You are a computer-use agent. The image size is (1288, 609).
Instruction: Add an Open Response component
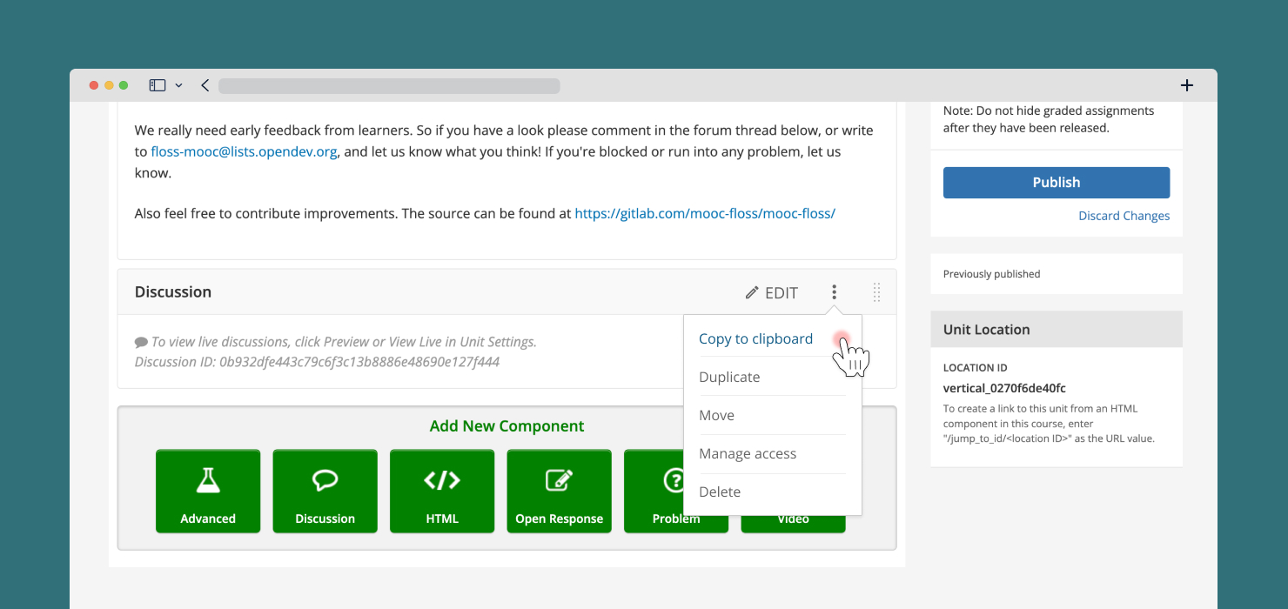559,492
